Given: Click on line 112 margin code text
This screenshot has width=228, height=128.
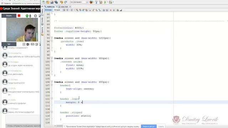Looking at the screenshot, I should (74, 102).
